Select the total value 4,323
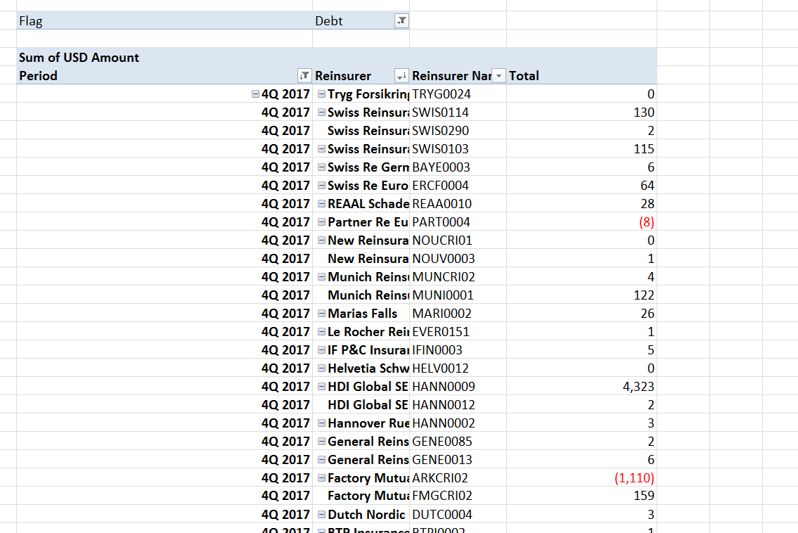 [x=581, y=387]
